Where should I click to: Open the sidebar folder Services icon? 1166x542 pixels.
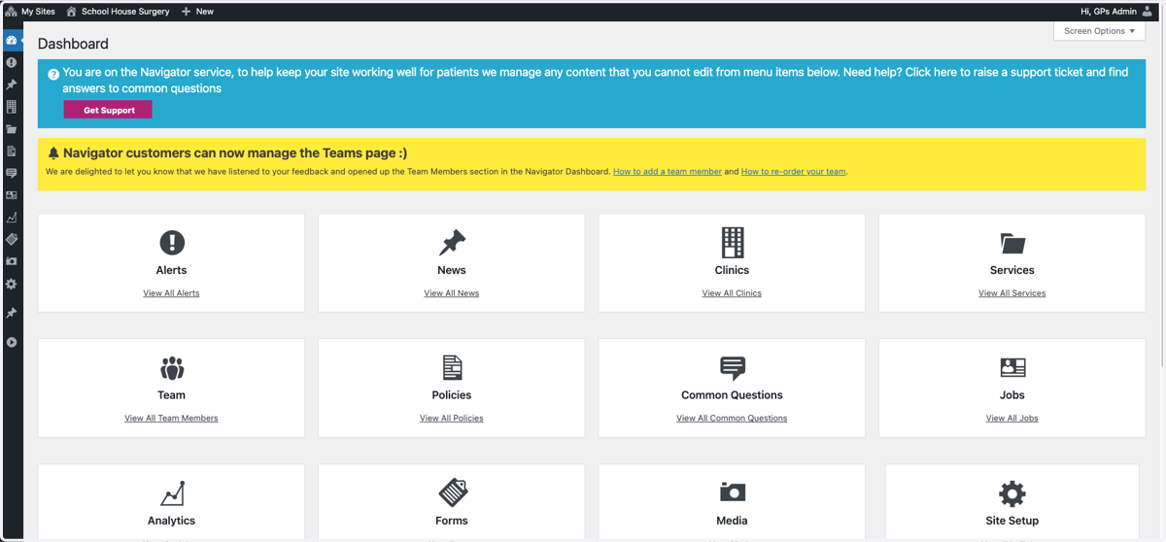12,129
